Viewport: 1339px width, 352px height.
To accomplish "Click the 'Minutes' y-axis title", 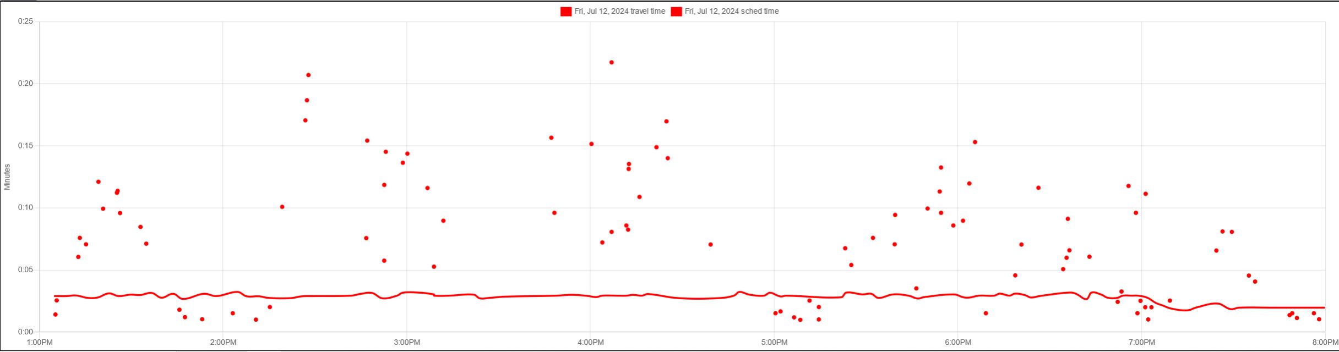I will (x=7, y=177).
